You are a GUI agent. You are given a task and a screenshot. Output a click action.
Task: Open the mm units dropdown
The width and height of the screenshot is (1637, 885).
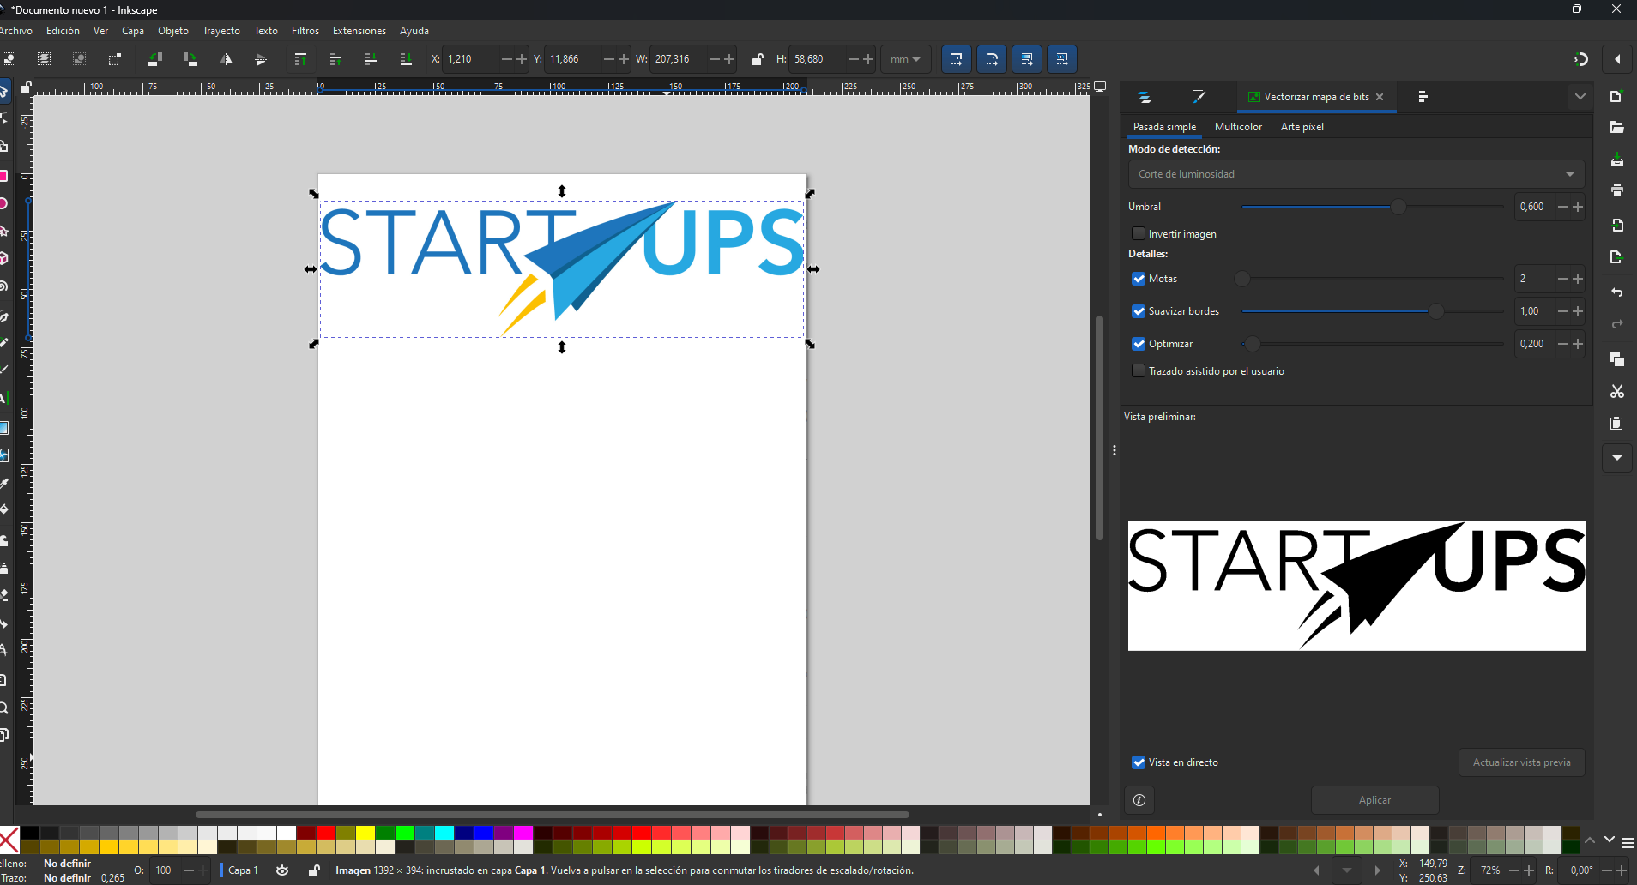905,58
